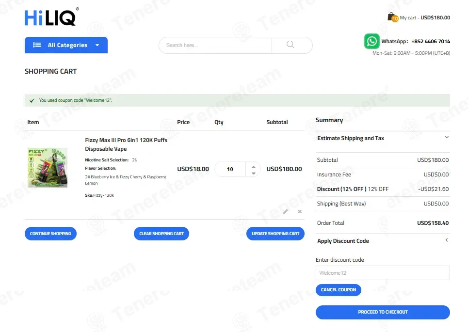Open the shopping bag cart icon
The image size is (468, 332).
[x=392, y=17]
